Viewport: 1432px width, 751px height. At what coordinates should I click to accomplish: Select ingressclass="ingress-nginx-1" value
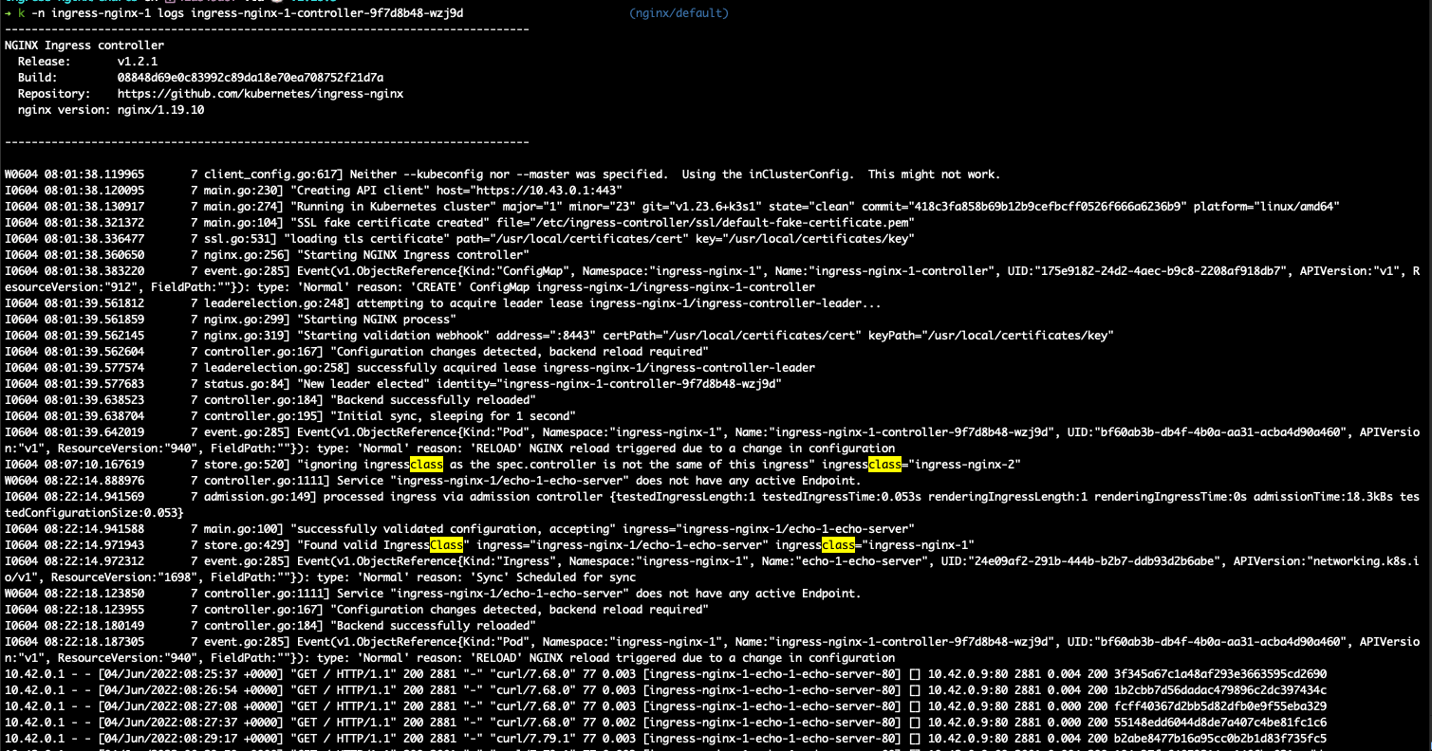(x=875, y=545)
